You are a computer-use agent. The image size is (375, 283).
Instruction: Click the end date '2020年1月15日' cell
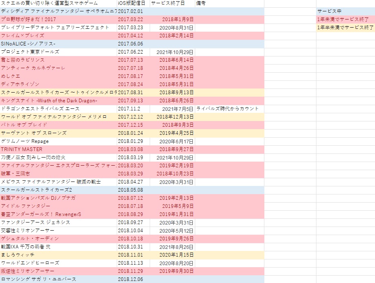point(172,255)
